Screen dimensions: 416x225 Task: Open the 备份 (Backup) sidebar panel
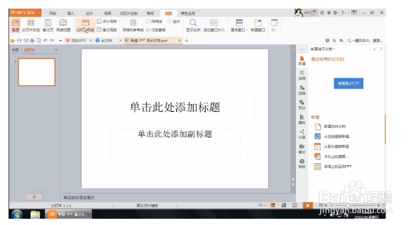(302, 149)
